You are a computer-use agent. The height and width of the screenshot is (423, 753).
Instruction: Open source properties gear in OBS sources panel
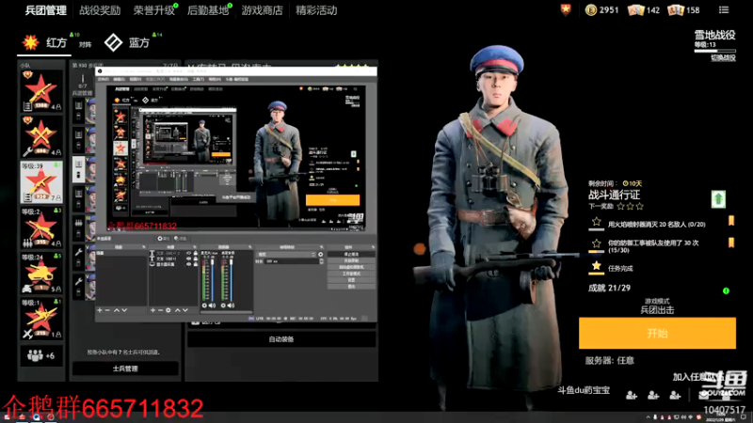point(168,310)
